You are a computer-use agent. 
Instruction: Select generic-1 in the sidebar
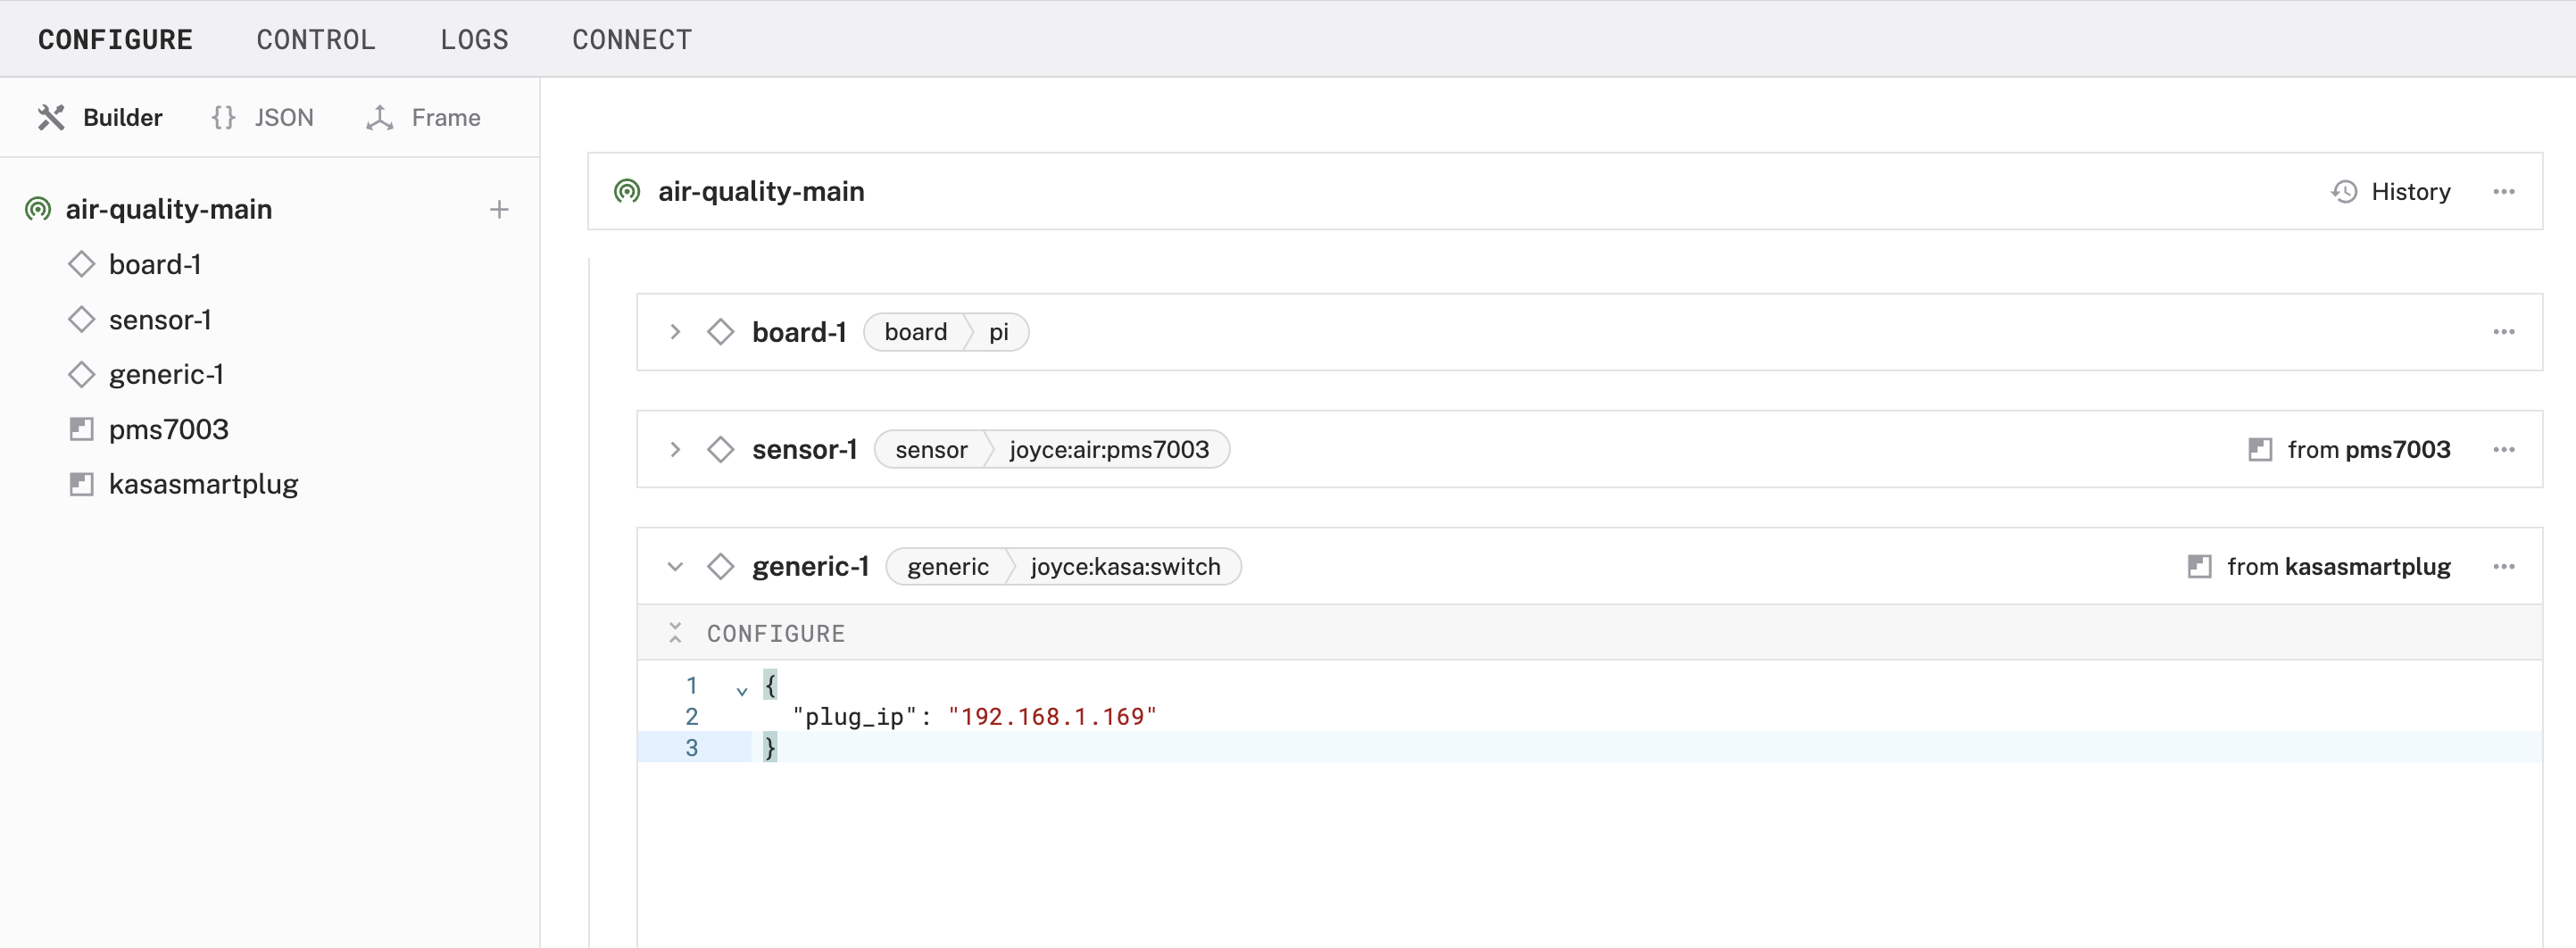tap(166, 374)
